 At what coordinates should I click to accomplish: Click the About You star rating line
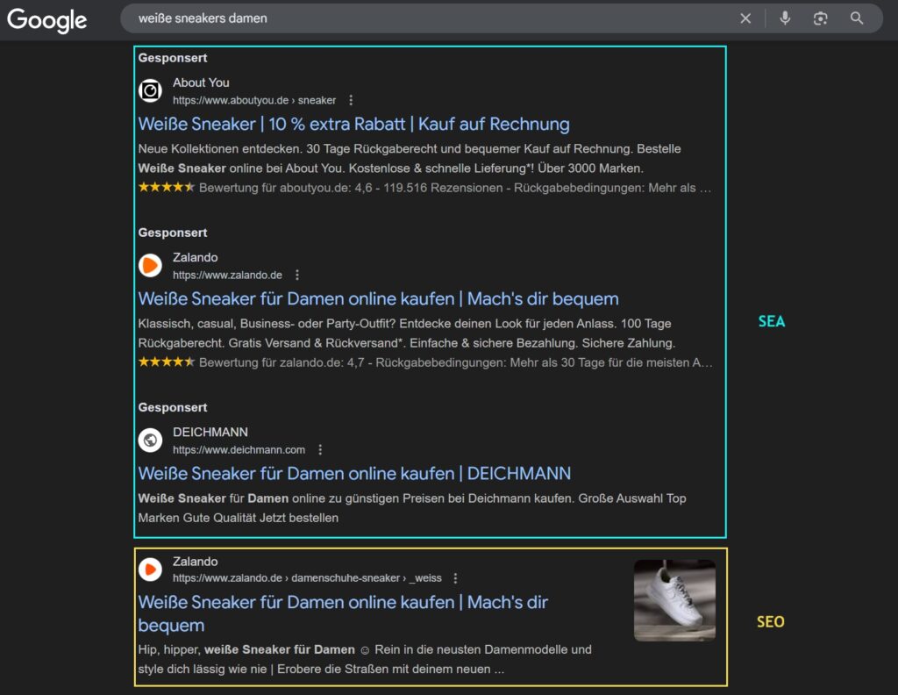[x=424, y=188]
